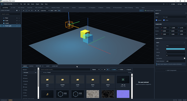Open the light Type dropdown
This screenshot has width=187, height=101.
coord(175,46)
